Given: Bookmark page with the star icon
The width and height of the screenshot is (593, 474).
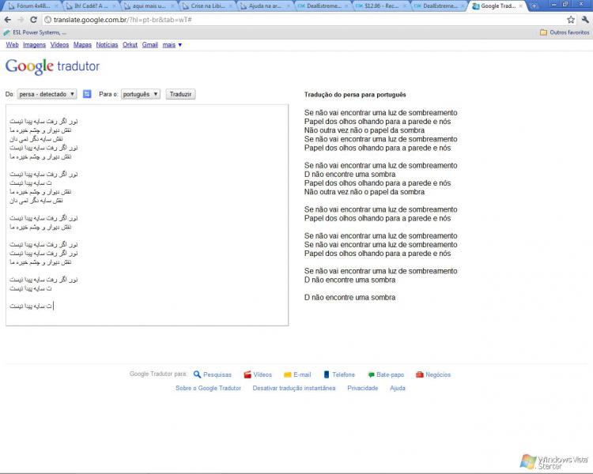Looking at the screenshot, I should pos(571,20).
